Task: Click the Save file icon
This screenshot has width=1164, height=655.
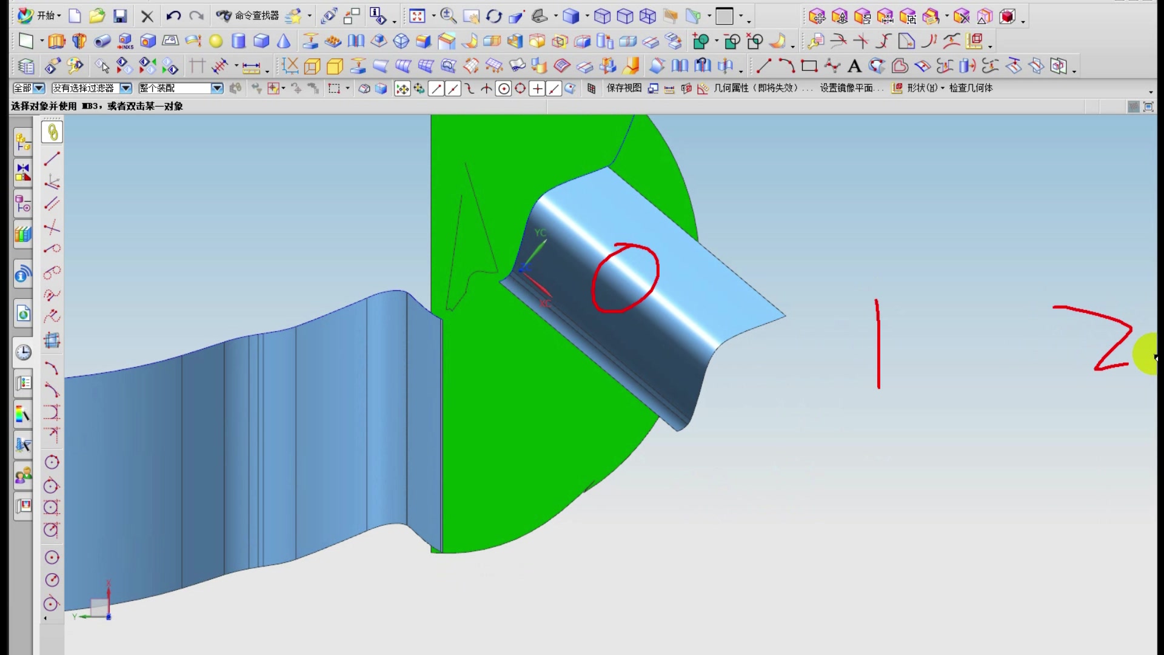Action: coord(120,16)
